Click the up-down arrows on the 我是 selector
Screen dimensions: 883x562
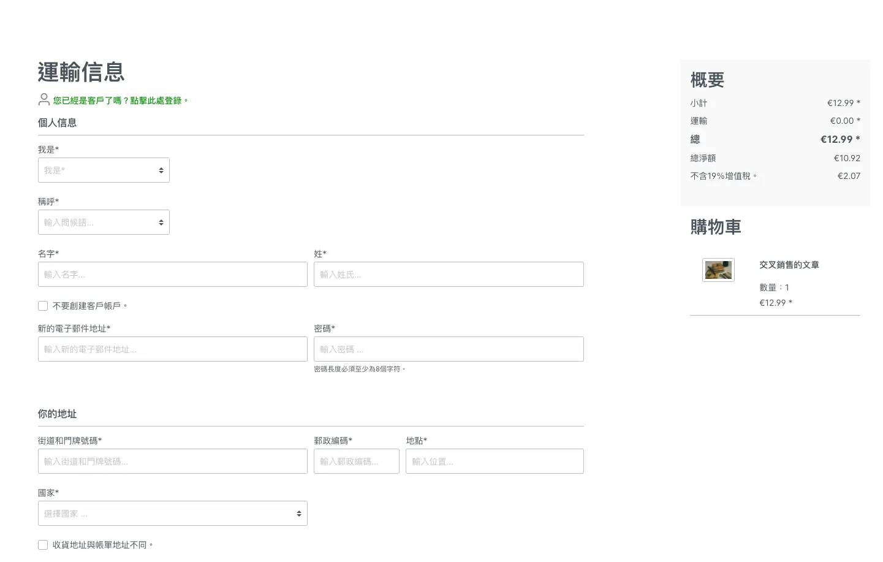[x=161, y=170]
